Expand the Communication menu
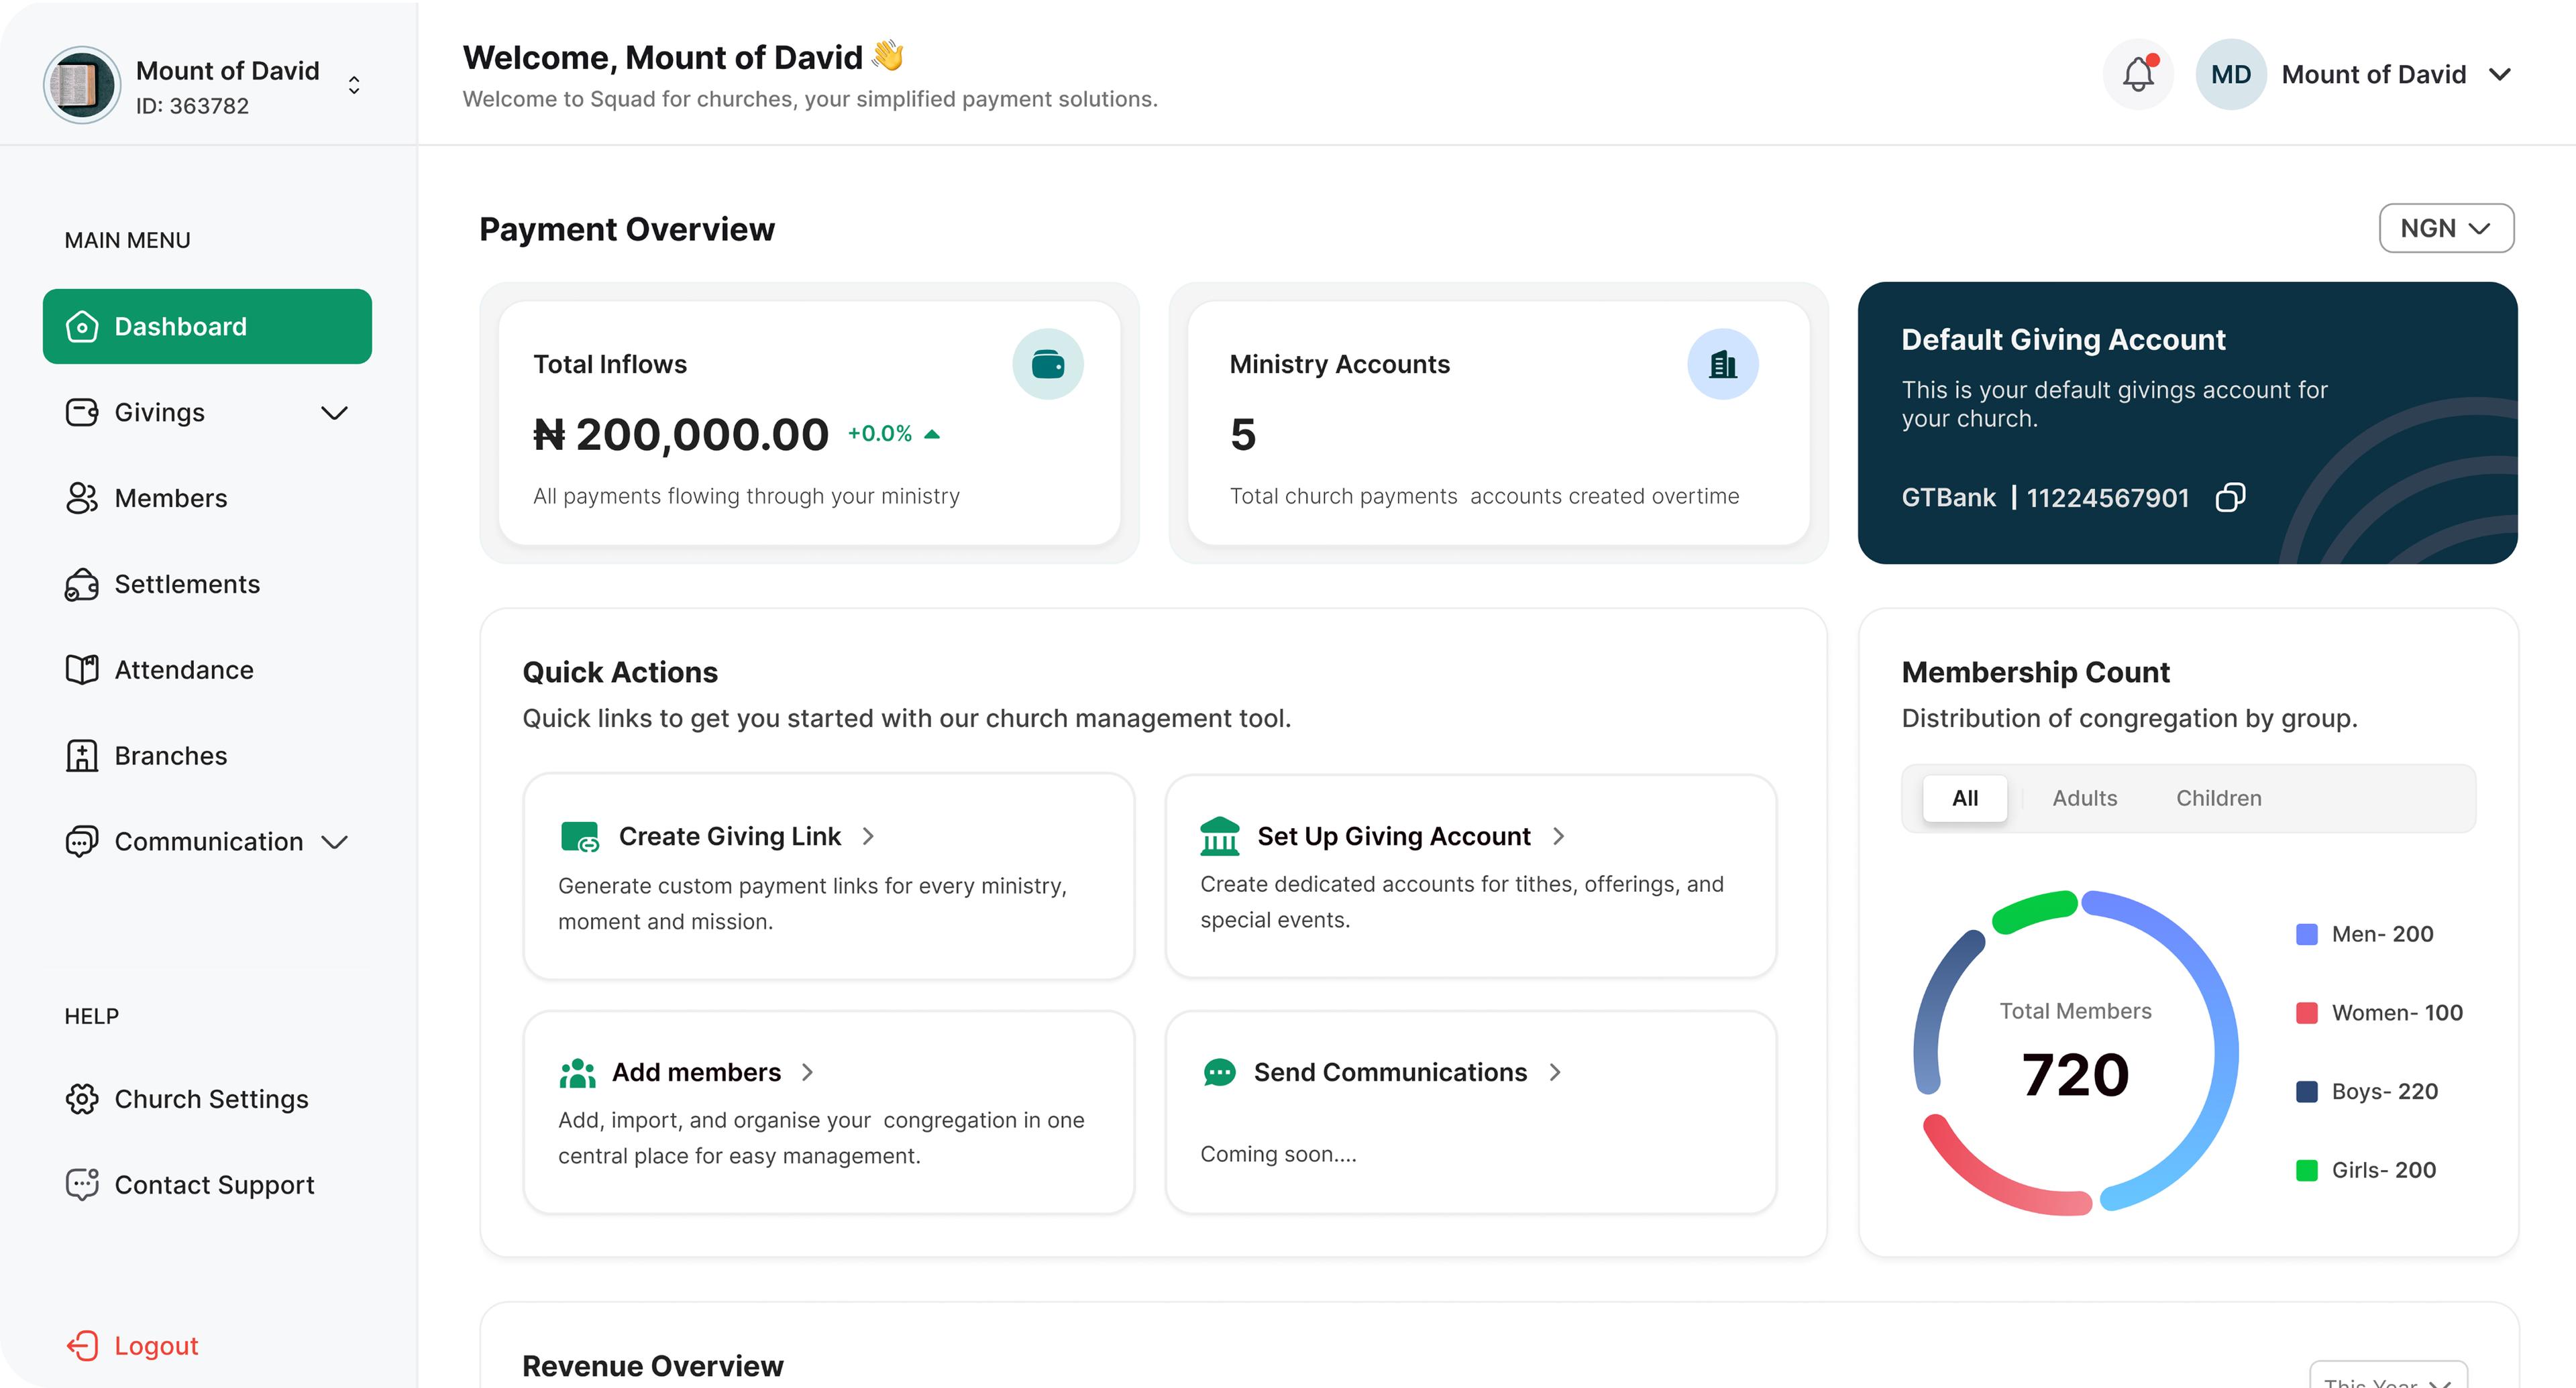 pos(207,842)
